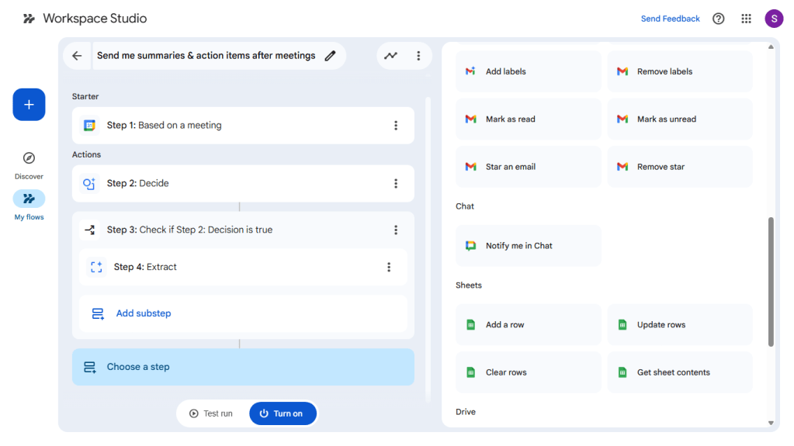Click Gmail icon beside Add labels
The image size is (794, 446).
pyautogui.click(x=470, y=71)
